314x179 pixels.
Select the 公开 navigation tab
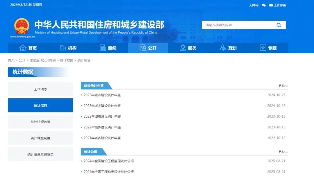click(x=148, y=48)
